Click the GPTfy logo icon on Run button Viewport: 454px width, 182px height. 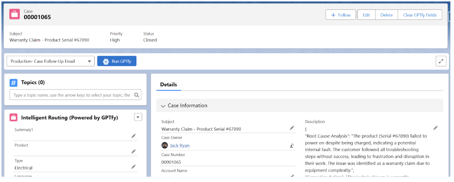[106, 62]
